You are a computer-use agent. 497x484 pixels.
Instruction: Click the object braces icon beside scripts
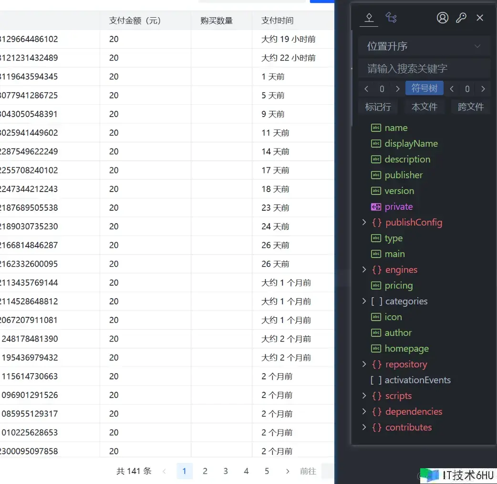click(x=377, y=396)
